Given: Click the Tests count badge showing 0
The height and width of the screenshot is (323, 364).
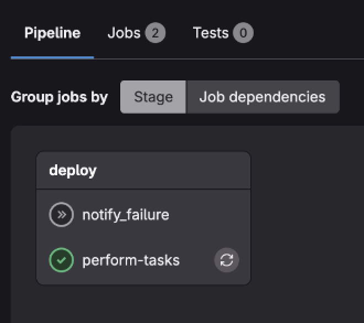Looking at the screenshot, I should click(243, 34).
